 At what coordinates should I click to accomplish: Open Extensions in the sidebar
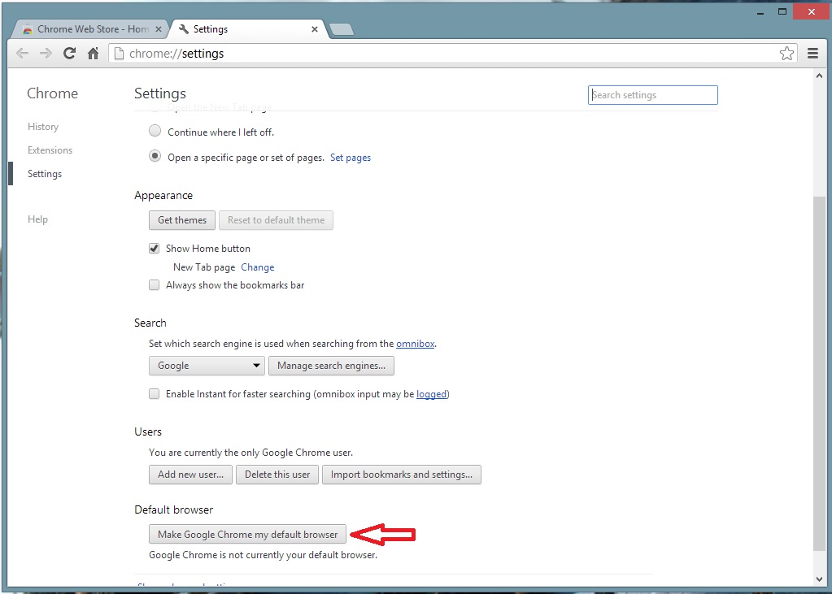tap(50, 150)
